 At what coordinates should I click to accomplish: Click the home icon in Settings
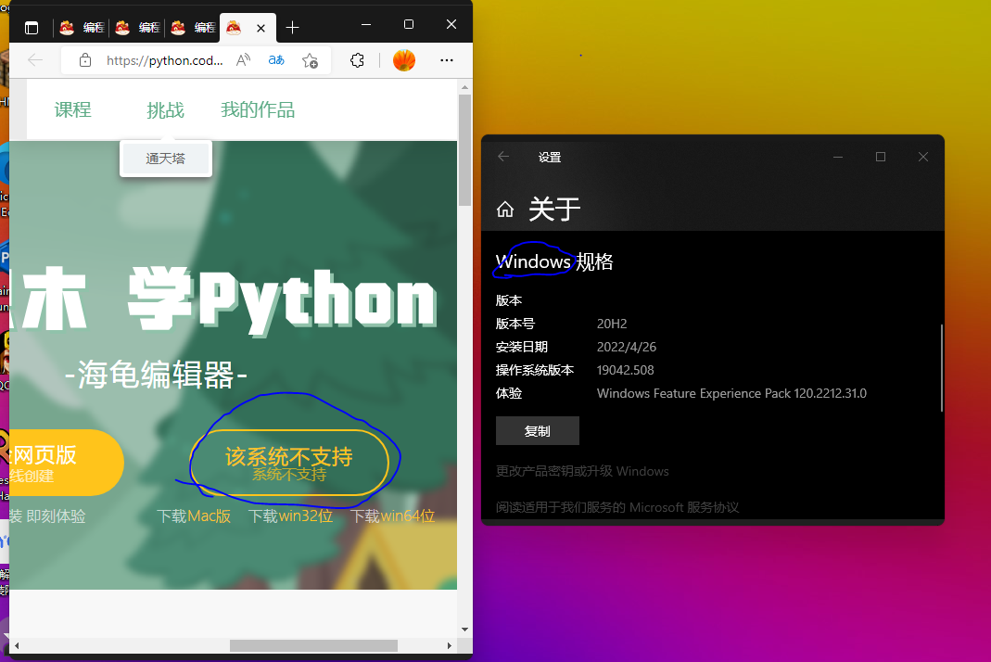pyautogui.click(x=505, y=210)
